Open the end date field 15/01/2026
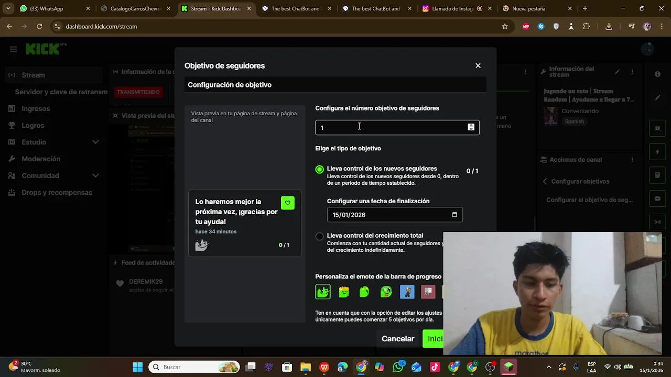 (x=395, y=215)
